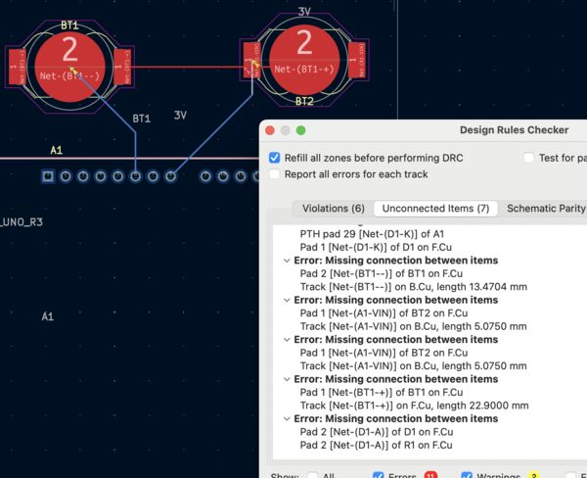Collapse error above Pad 2 [Net-(D1-A)] of D1
587x478 pixels.
point(287,419)
